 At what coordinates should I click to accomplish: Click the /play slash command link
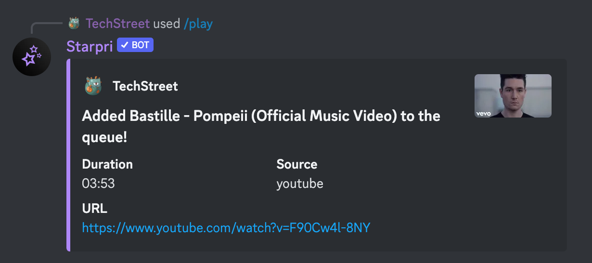coord(198,23)
